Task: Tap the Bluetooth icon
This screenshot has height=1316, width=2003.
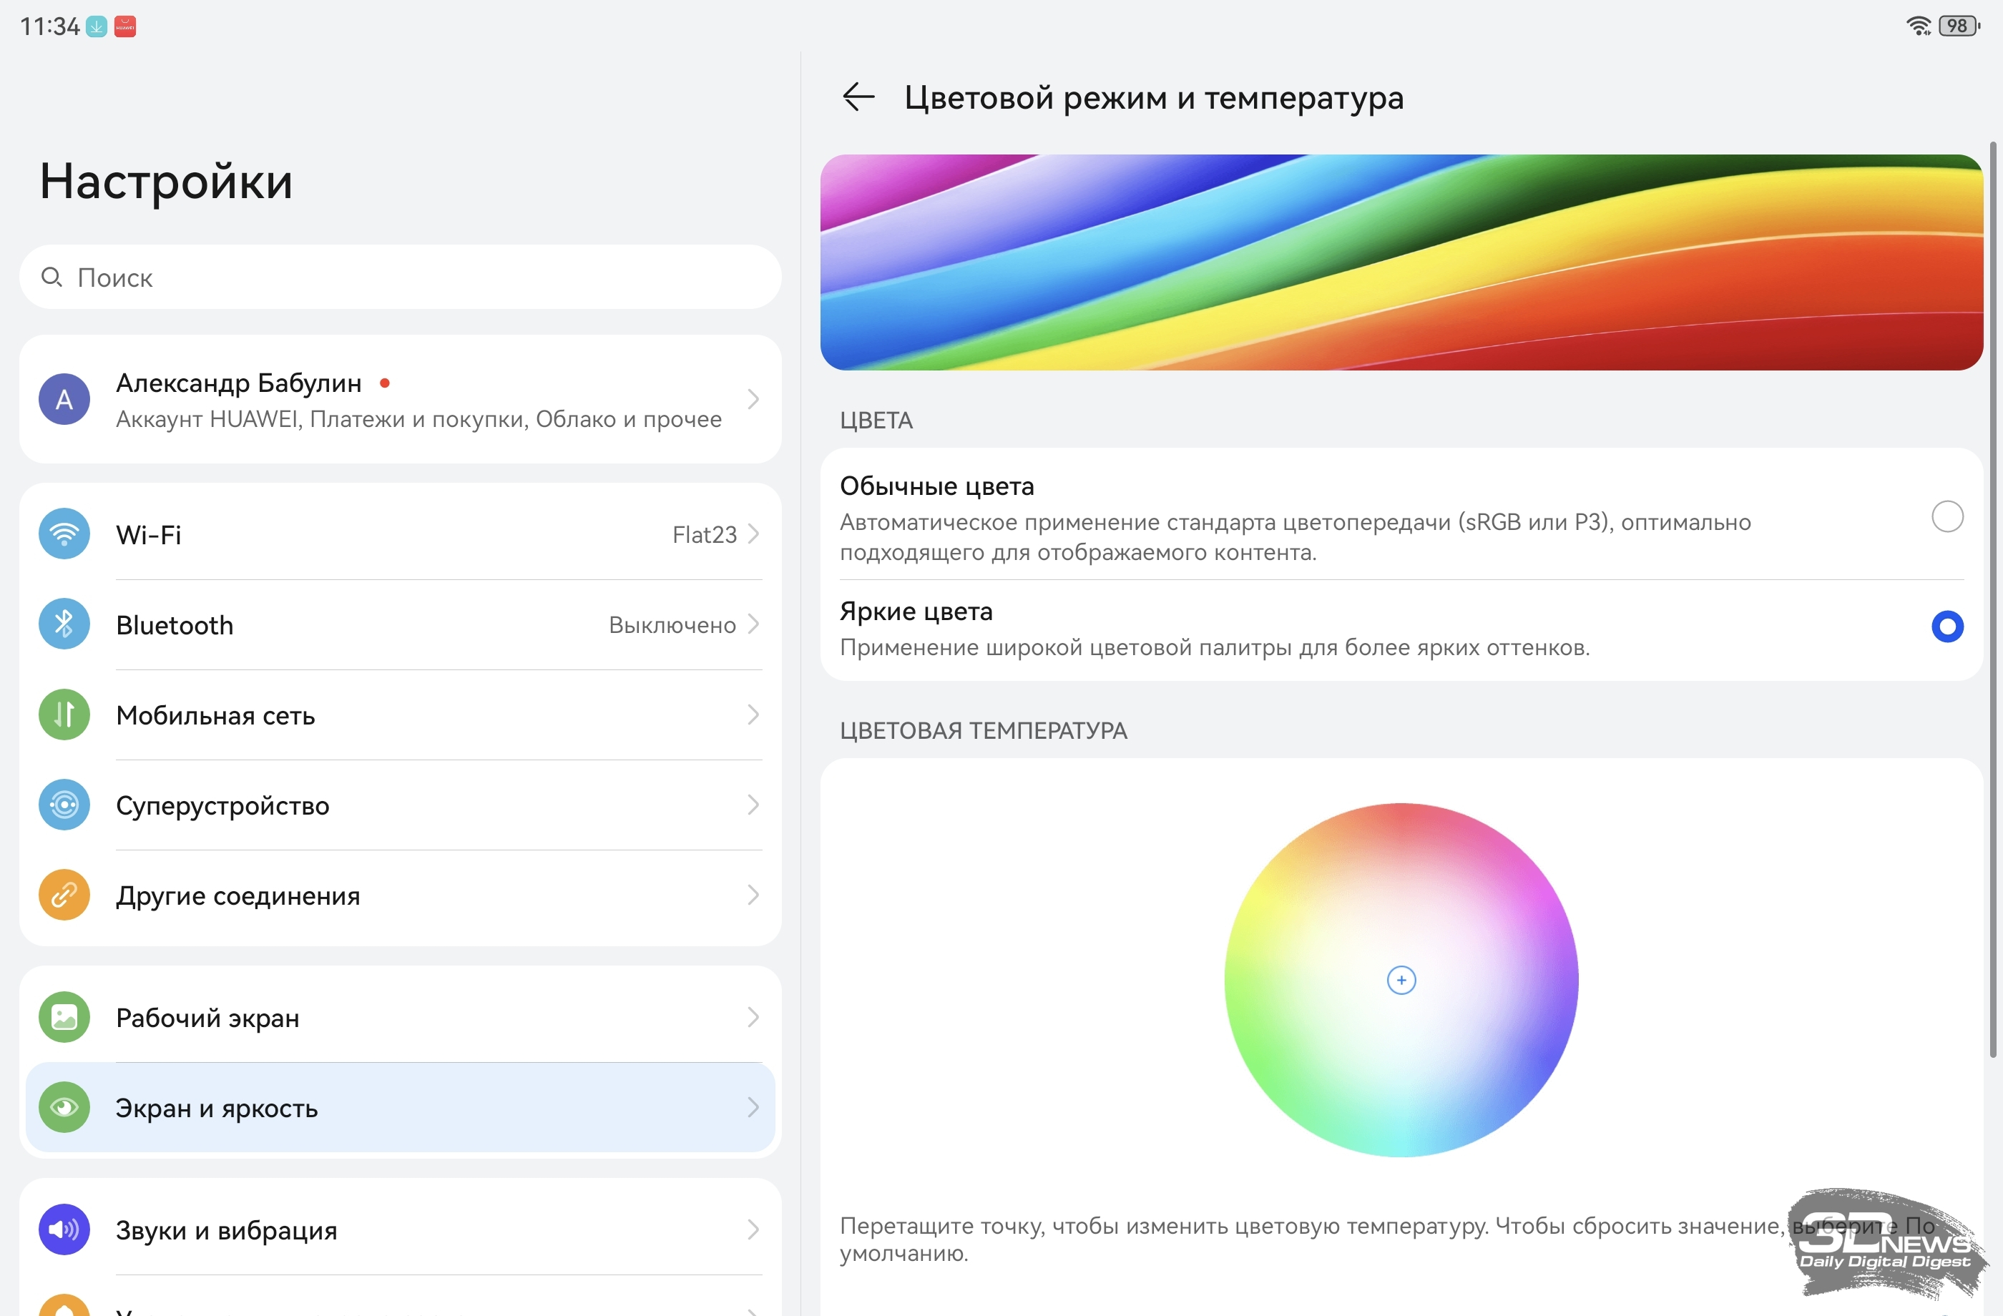Action: (x=64, y=624)
